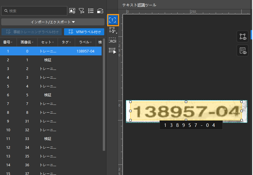Click the dataset split icon

[x=100, y=11]
